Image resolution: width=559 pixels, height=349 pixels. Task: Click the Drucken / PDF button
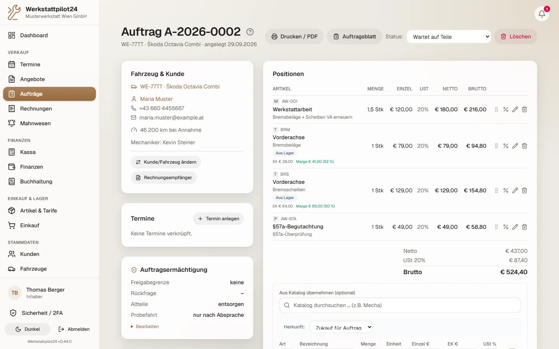tap(294, 36)
